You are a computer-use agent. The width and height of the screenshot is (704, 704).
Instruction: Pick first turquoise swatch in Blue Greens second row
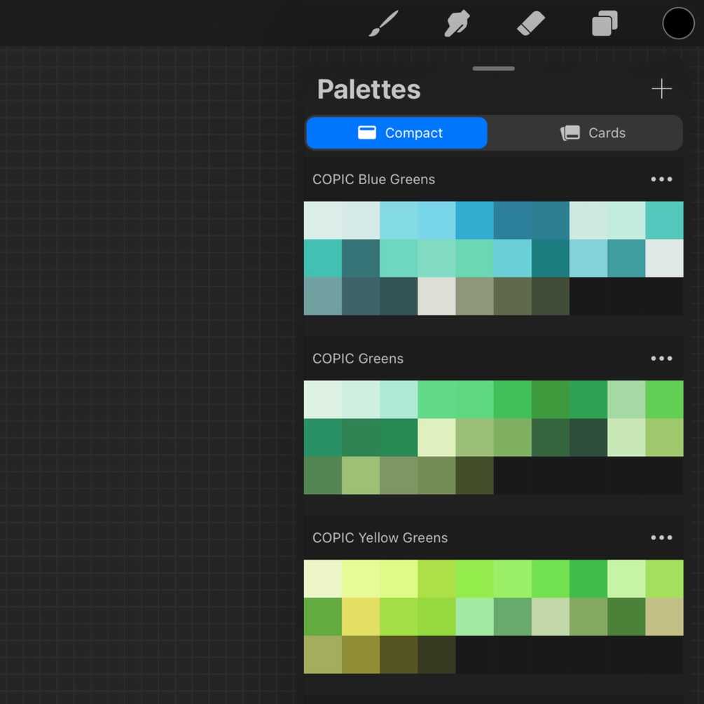click(323, 258)
